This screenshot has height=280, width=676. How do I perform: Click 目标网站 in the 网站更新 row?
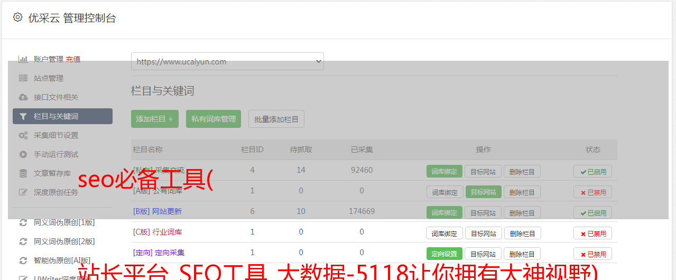pos(484,212)
